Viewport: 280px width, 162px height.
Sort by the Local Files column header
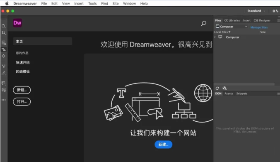tap(222, 32)
